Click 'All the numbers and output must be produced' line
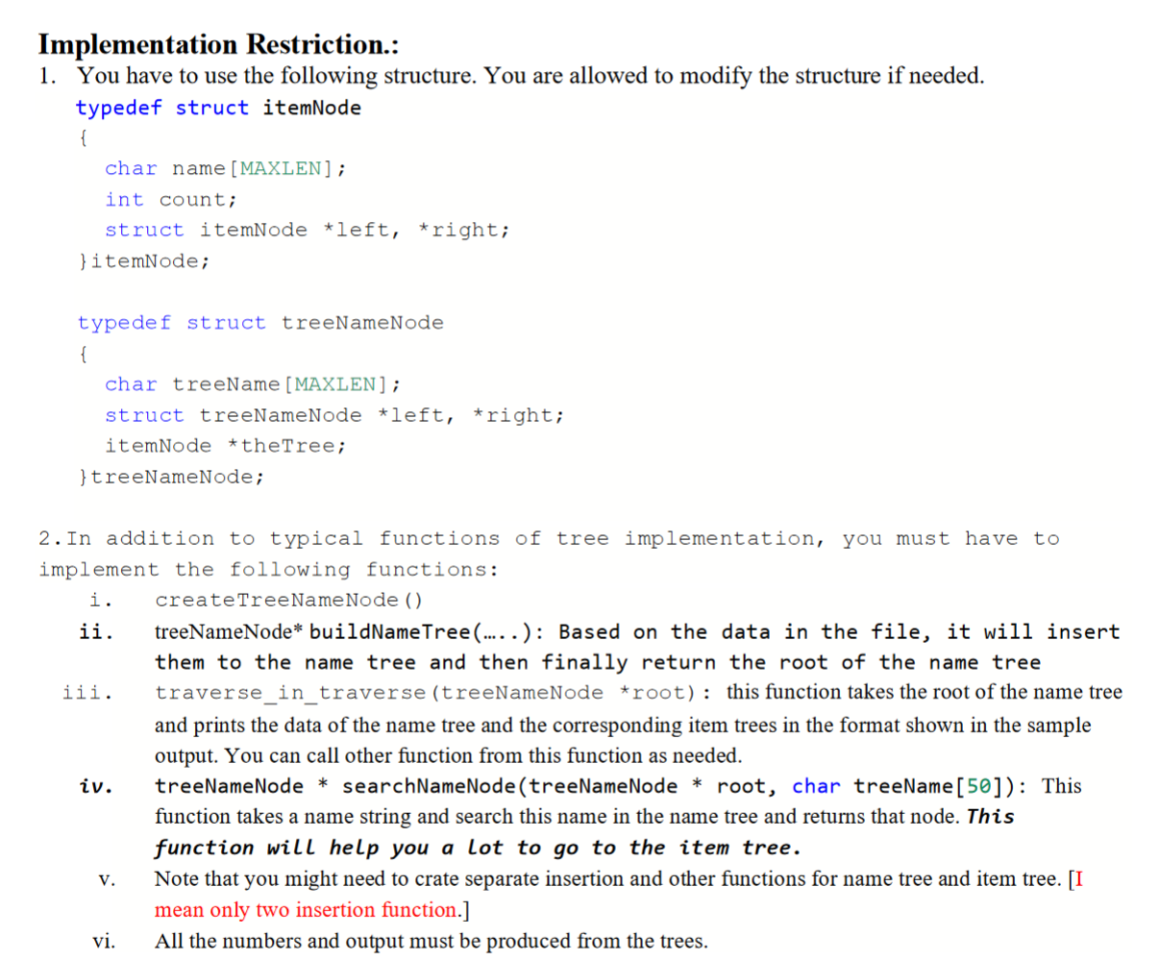Viewport: 1159px width, 960px height. 432,941
